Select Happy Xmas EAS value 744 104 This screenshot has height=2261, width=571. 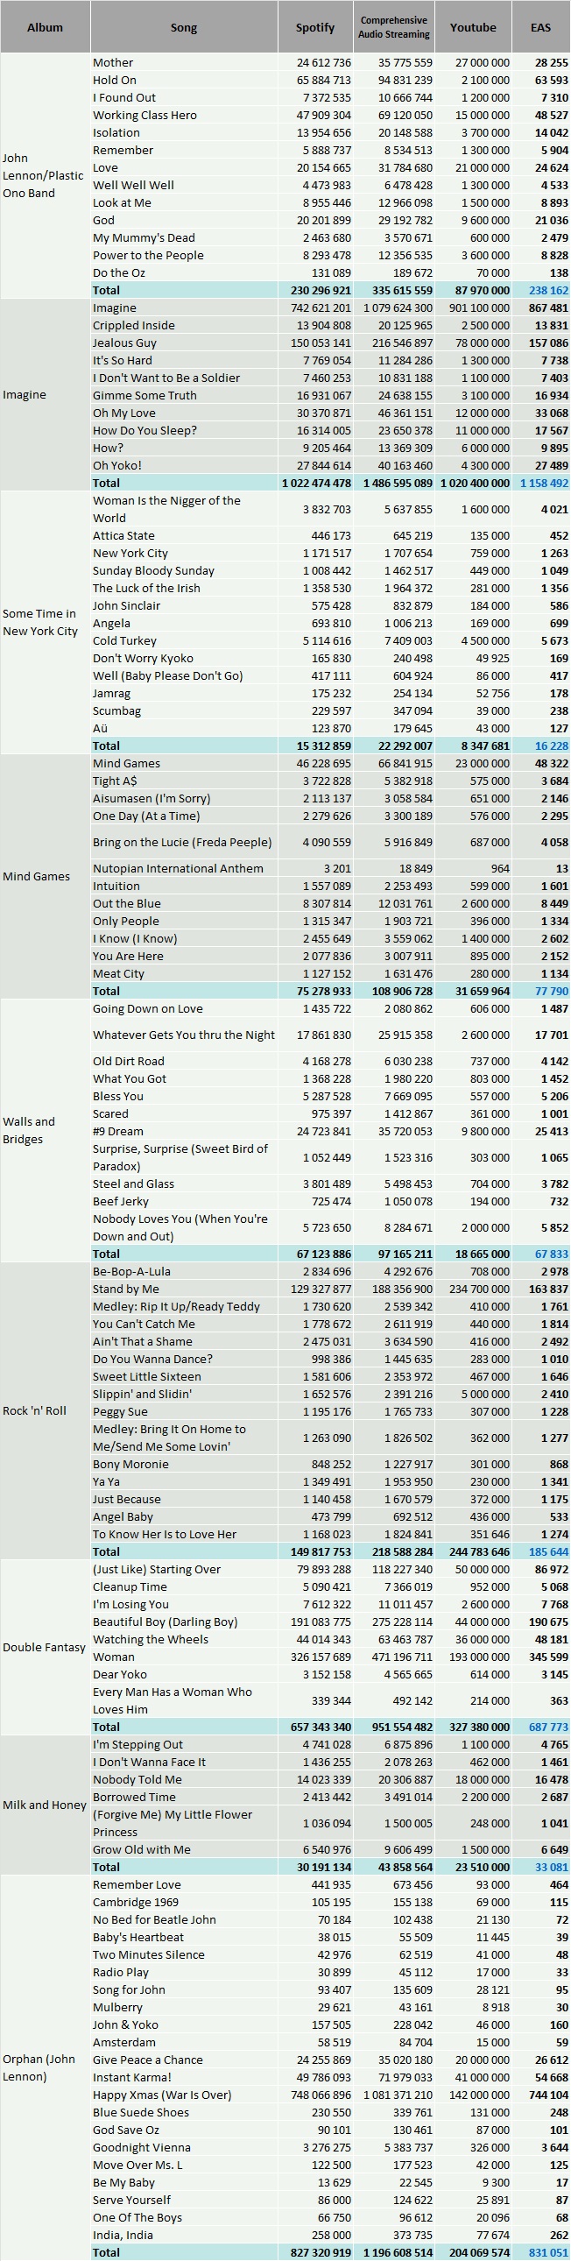click(x=547, y=2095)
